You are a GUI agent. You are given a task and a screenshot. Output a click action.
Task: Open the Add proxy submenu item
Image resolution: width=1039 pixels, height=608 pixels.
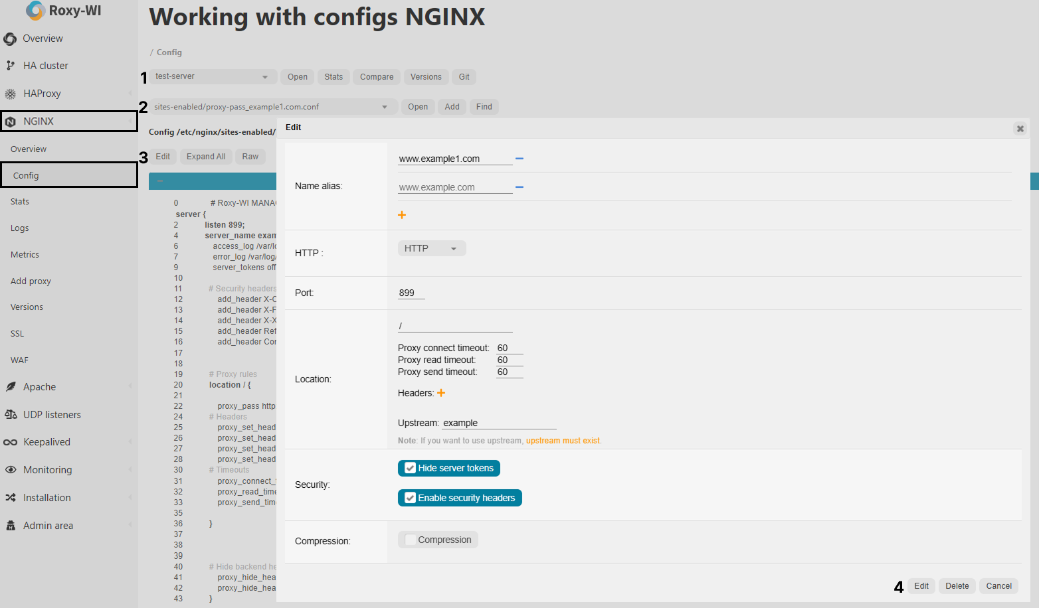pyautogui.click(x=31, y=281)
